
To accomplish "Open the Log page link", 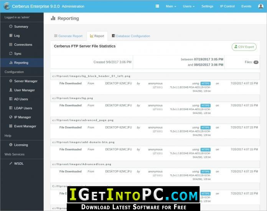I will click(x=17, y=36).
